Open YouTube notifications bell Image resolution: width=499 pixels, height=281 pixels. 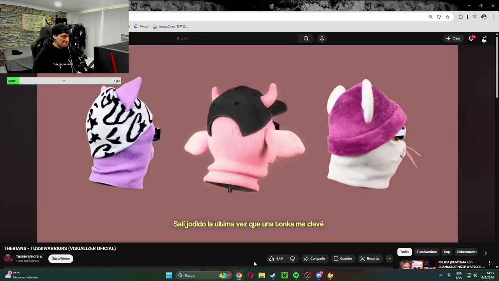coord(471,38)
